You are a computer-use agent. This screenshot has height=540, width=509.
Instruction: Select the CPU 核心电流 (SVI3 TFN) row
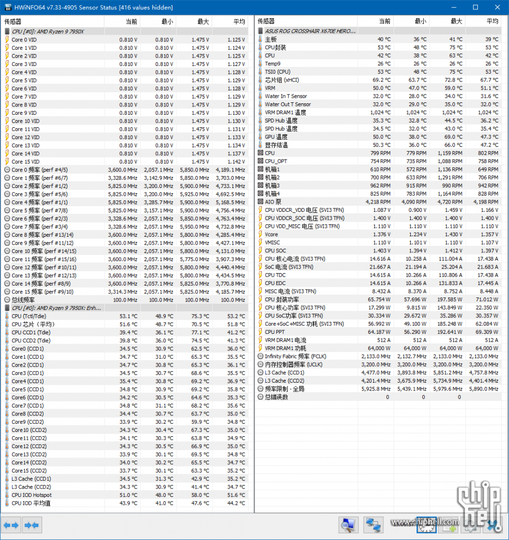(378, 259)
